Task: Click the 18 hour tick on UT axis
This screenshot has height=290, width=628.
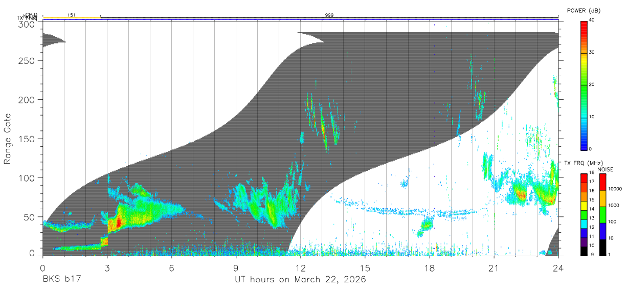Action: pos(429,268)
